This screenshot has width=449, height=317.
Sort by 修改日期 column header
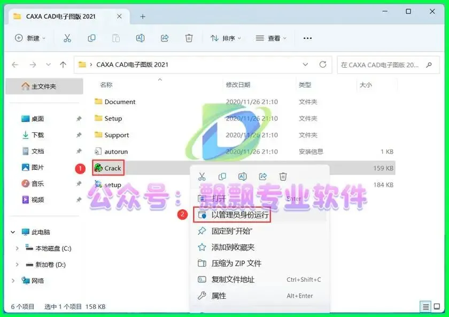[238, 85]
